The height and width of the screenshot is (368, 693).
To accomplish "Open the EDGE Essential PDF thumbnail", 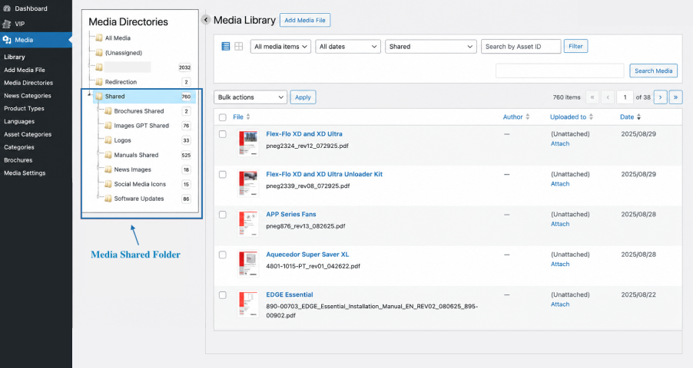I will [248, 304].
